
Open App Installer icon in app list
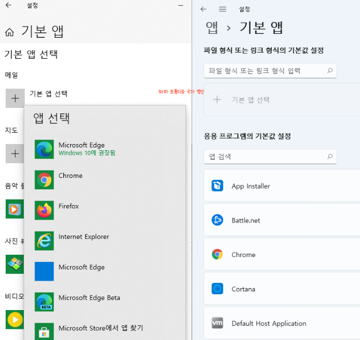point(217,186)
